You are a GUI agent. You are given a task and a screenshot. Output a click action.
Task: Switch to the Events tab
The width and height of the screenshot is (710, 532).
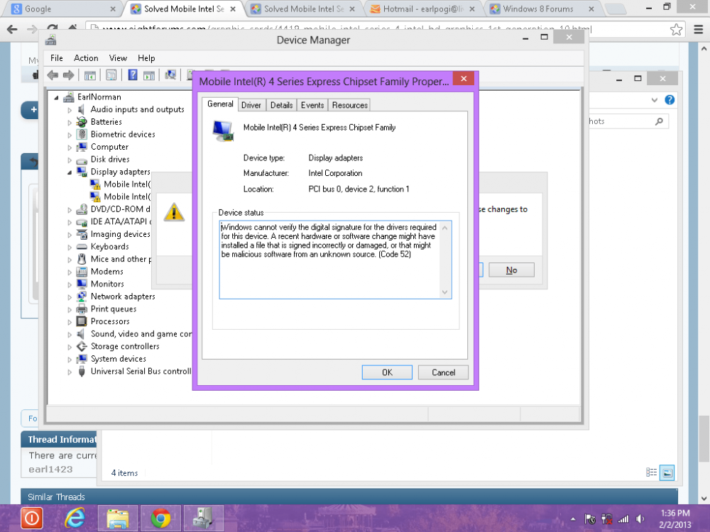(x=312, y=105)
